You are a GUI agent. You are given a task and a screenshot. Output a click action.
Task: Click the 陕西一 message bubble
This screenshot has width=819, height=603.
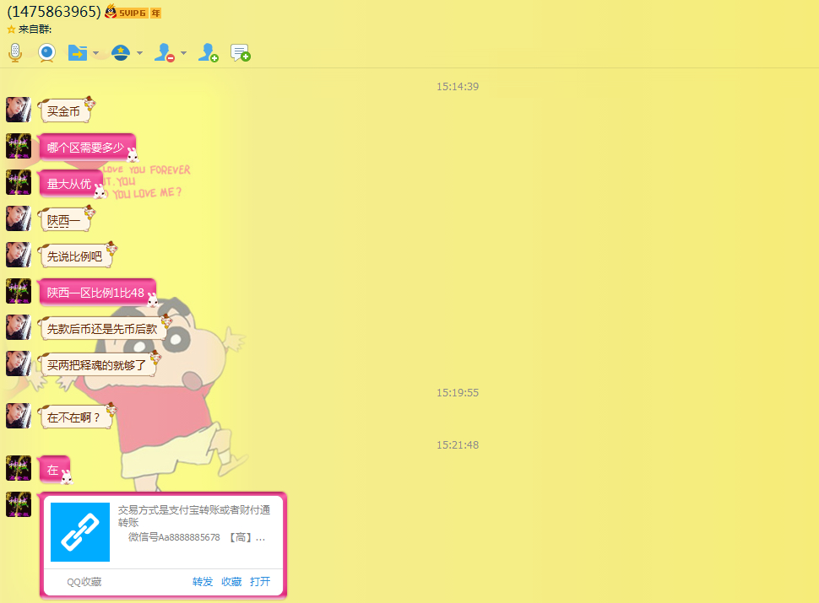point(67,219)
